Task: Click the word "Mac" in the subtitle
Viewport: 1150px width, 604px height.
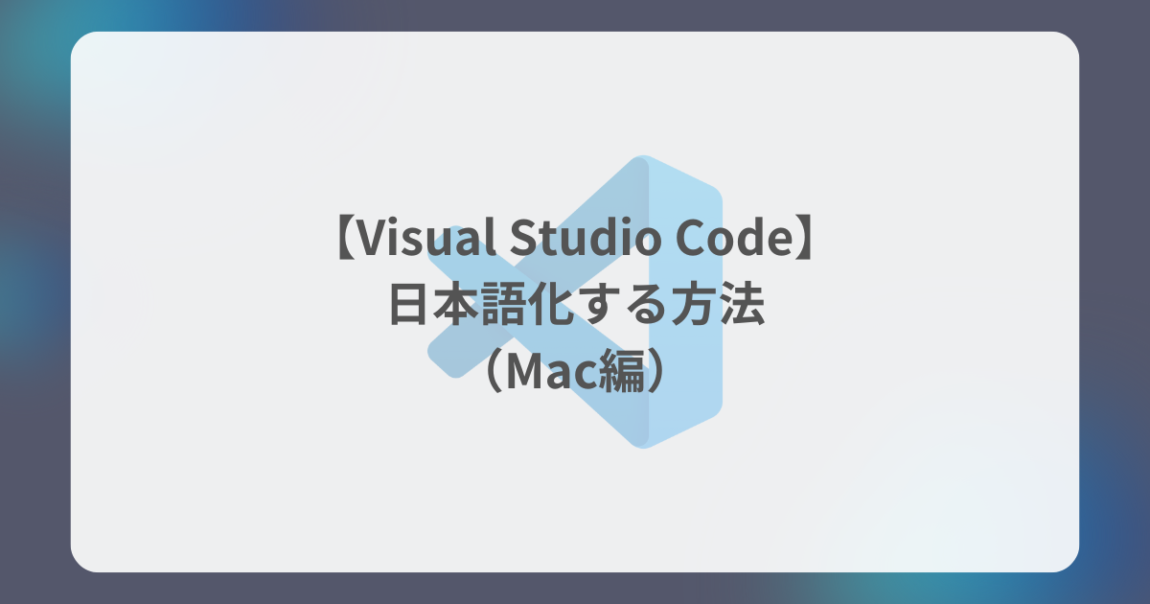Action: pos(552,372)
